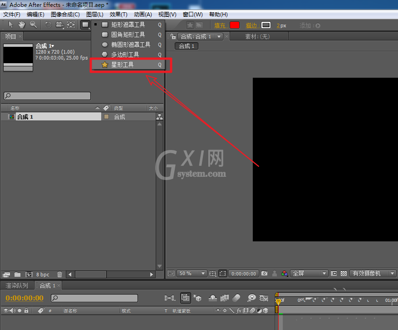Choose 椭圆形遮罩工具 from the shape flyout
Screen dimensions: 398x330
pos(128,45)
